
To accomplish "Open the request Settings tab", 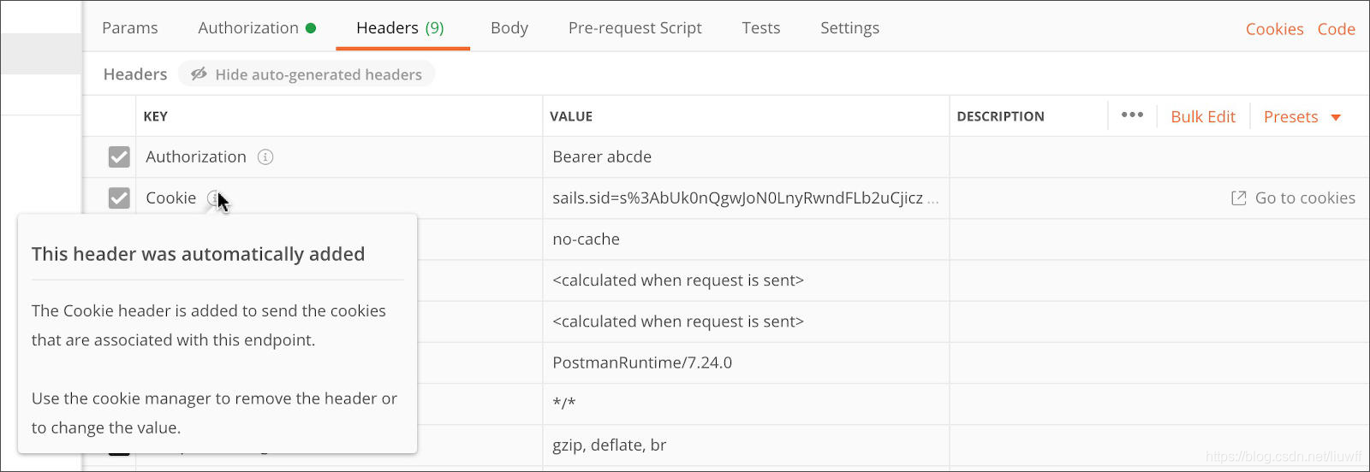I will point(849,28).
